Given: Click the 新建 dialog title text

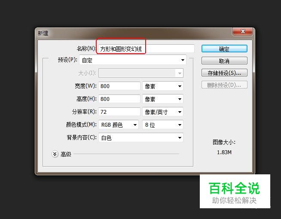Looking at the screenshot, I should (43, 33).
